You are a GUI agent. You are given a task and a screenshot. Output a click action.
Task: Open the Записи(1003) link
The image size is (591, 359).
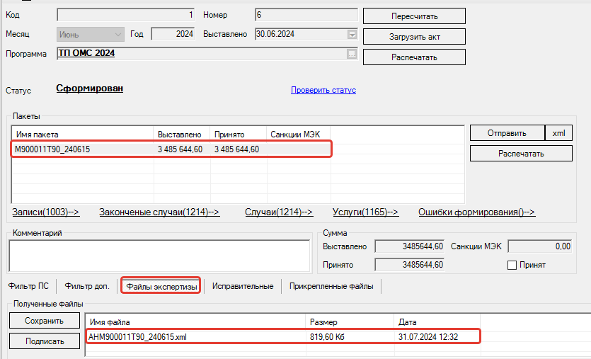point(46,212)
